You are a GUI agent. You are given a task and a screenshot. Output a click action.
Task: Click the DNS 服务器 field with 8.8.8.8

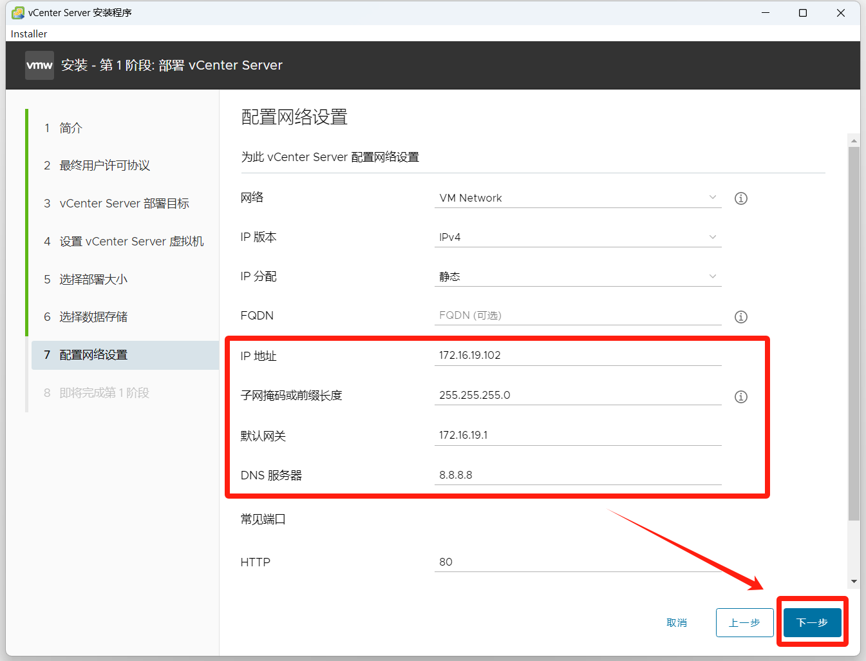[x=577, y=475]
